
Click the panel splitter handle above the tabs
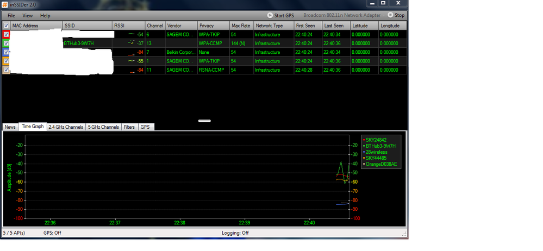click(x=204, y=121)
